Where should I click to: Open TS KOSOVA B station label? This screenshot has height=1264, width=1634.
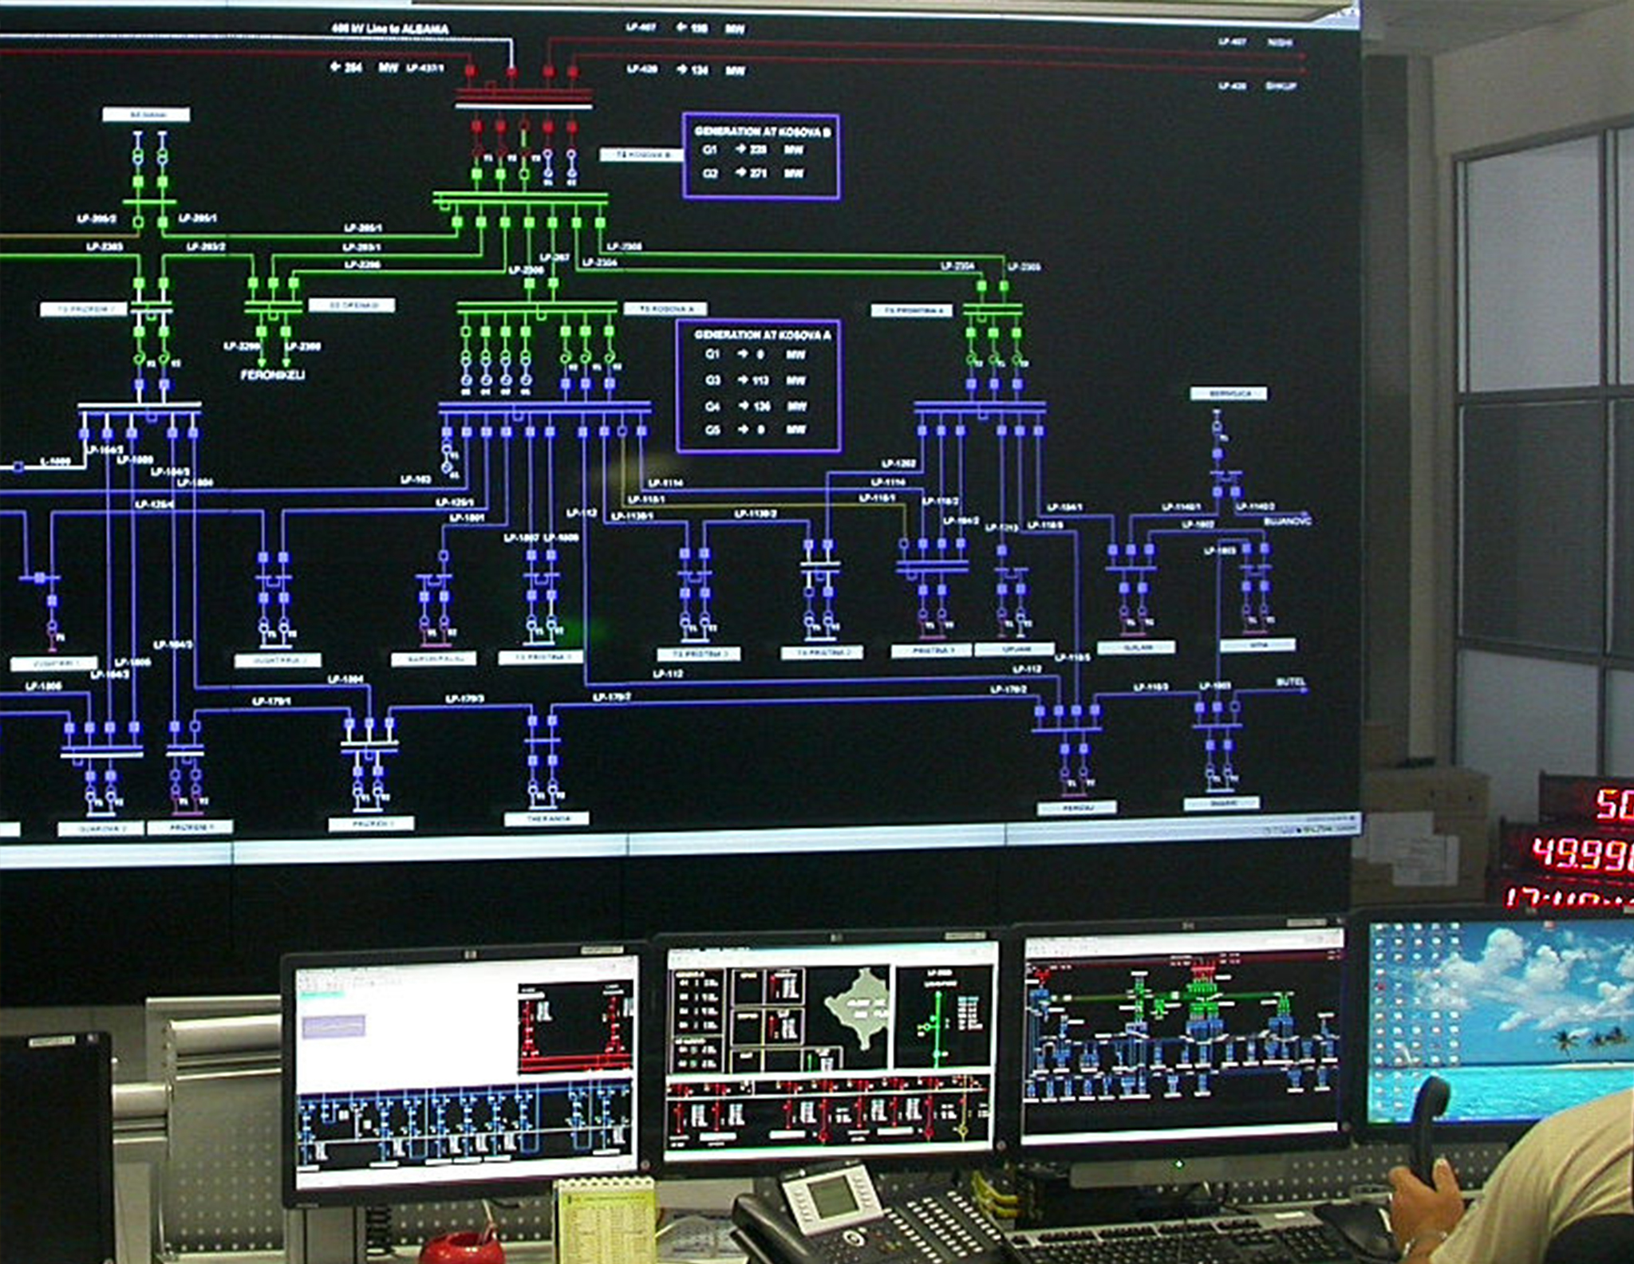pyautogui.click(x=642, y=155)
